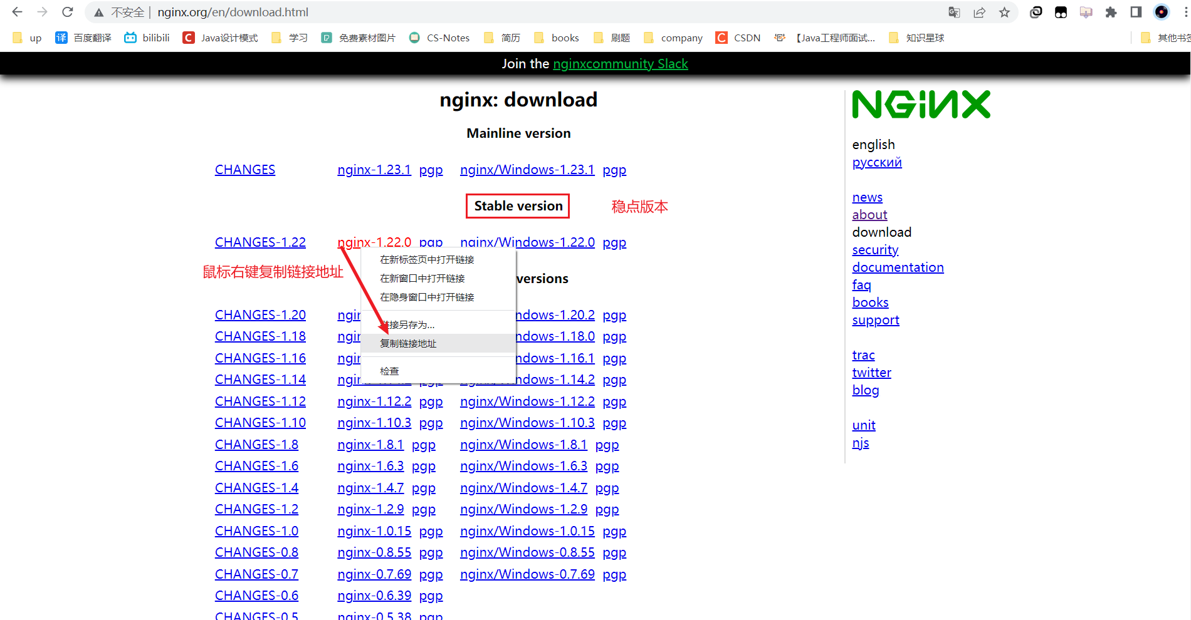Download nginx/Windows-1.22.0 link
Image resolution: width=1191 pixels, height=620 pixels.
click(527, 242)
